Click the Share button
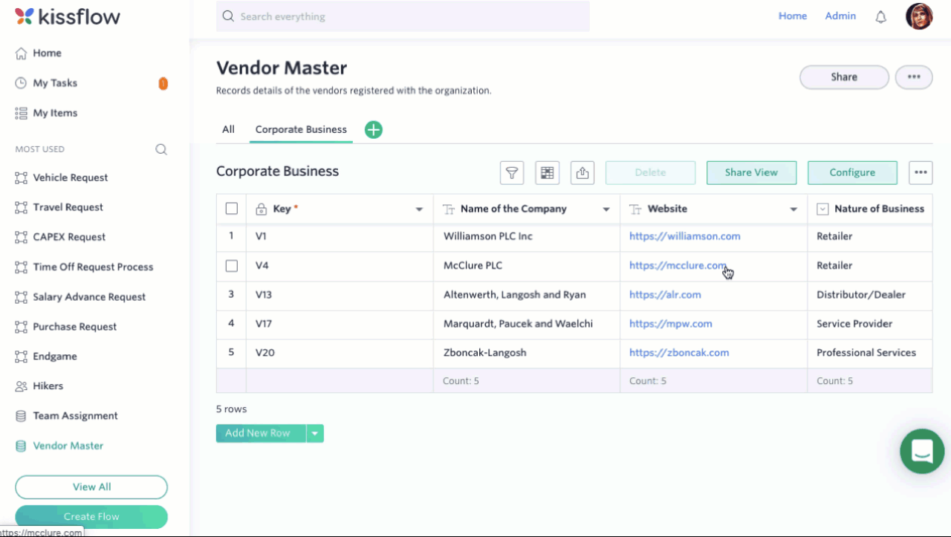The image size is (951, 537). (x=844, y=77)
